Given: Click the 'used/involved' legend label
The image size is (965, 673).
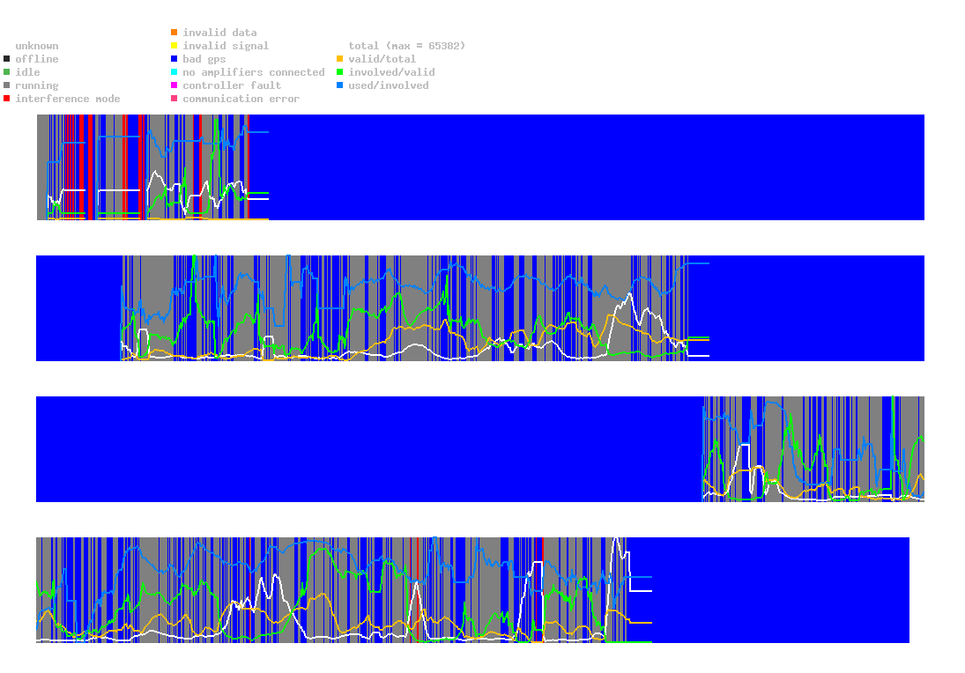Looking at the screenshot, I should [x=389, y=85].
